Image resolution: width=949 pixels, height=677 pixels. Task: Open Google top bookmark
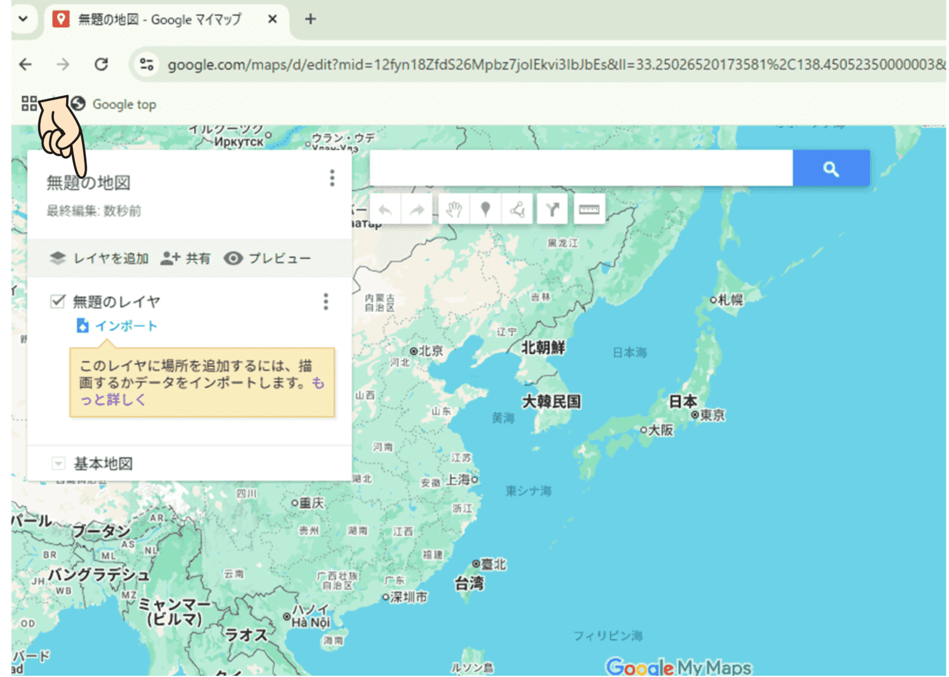pos(114,104)
